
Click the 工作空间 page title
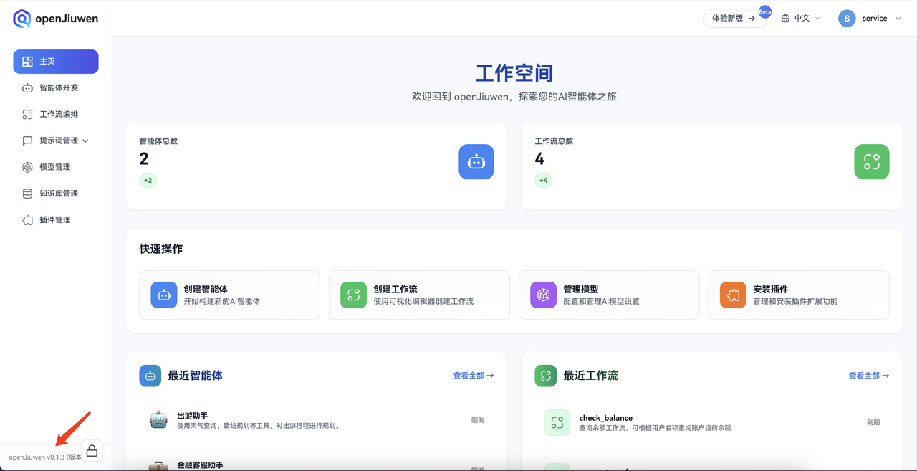point(514,73)
